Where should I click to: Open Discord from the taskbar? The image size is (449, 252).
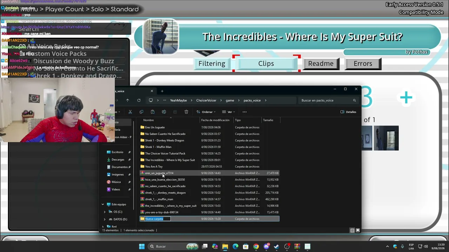pyautogui.click(x=266, y=246)
